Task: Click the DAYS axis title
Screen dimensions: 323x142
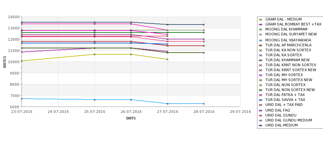Action: point(131,118)
